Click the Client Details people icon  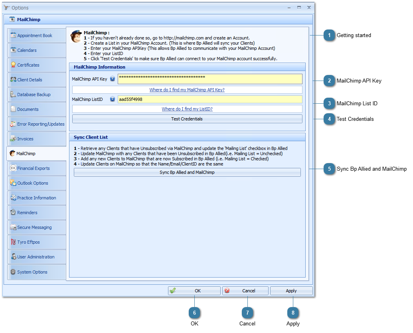pos(13,79)
